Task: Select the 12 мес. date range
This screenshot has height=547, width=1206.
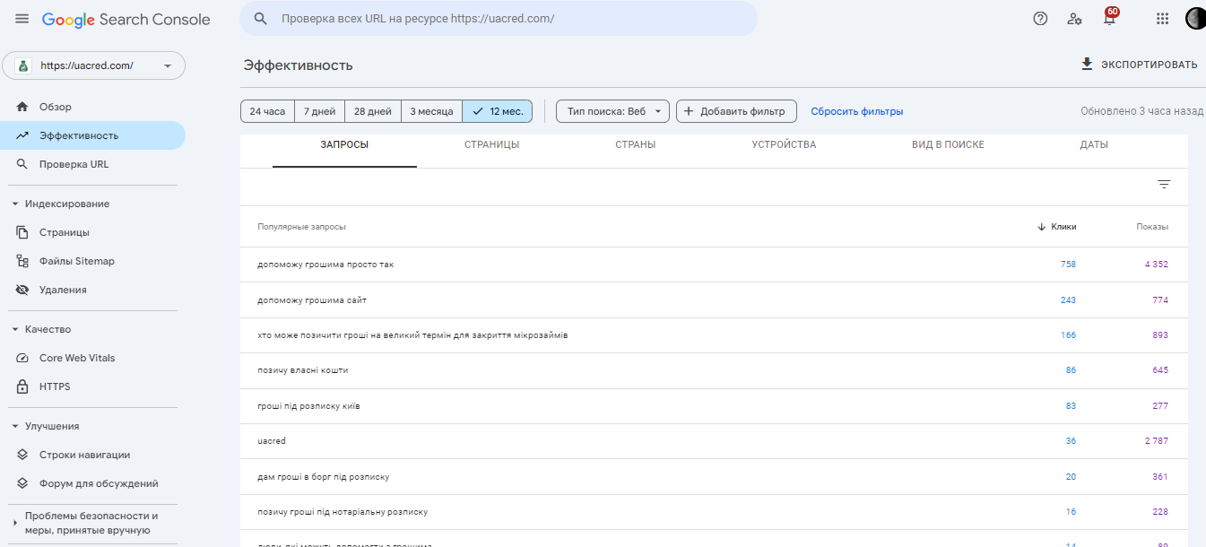Action: click(498, 111)
